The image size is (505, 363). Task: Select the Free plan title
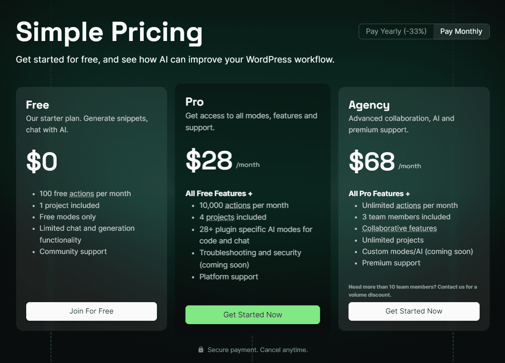coord(38,105)
